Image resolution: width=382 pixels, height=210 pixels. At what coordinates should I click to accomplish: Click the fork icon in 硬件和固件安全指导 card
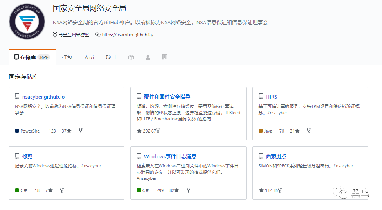coord(158,131)
